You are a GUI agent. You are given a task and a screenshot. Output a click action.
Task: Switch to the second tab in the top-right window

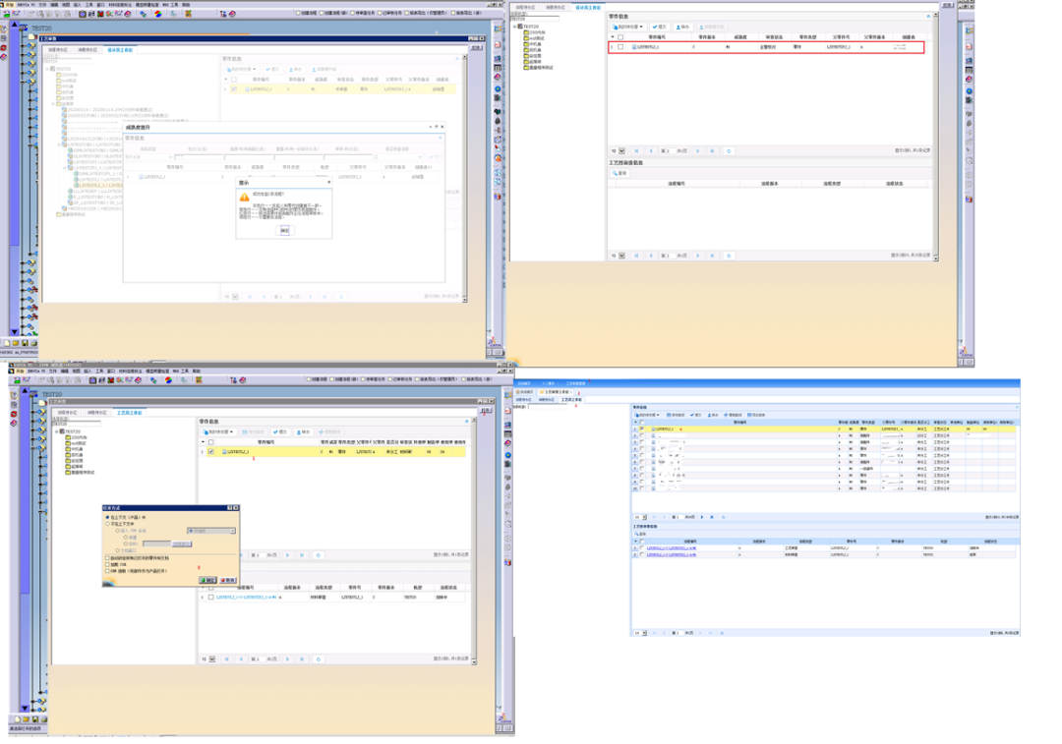pyautogui.click(x=556, y=8)
